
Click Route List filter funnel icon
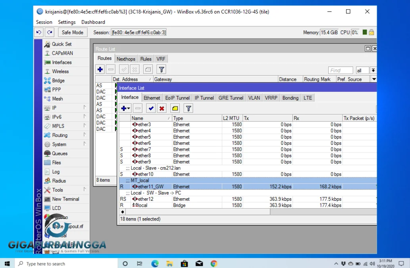[x=161, y=70]
